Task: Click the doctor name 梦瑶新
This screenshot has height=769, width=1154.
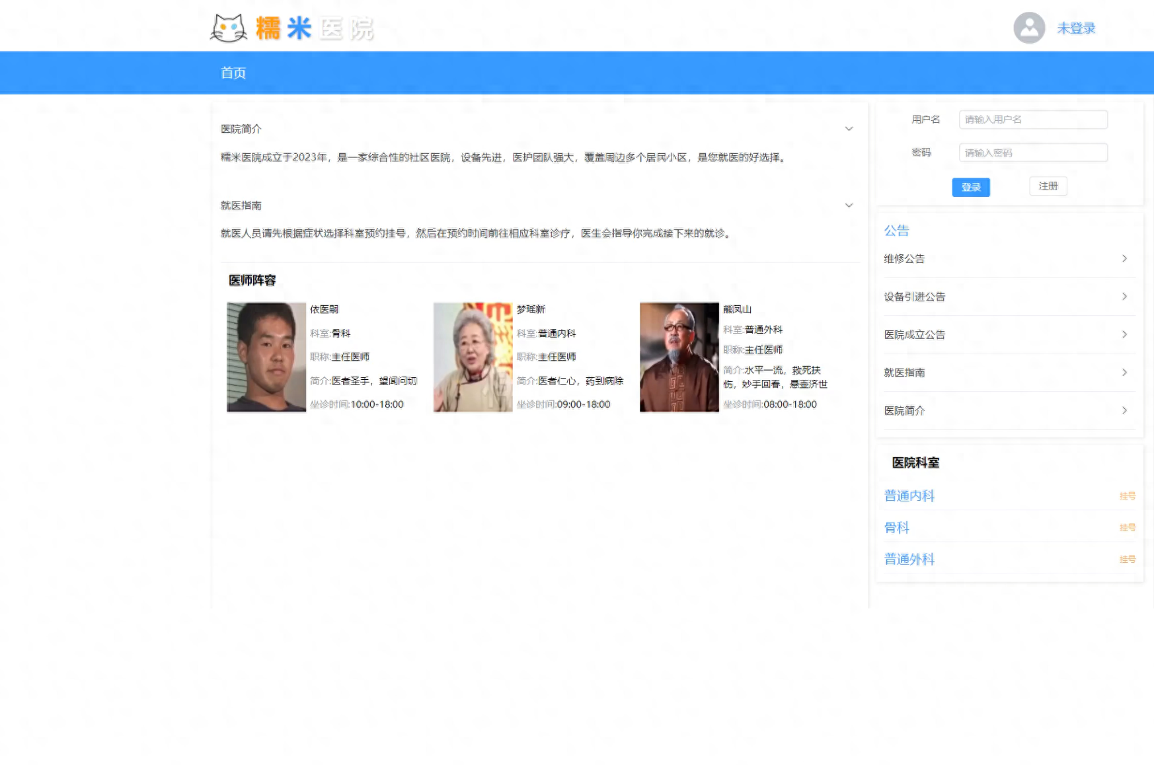Action: (x=531, y=309)
